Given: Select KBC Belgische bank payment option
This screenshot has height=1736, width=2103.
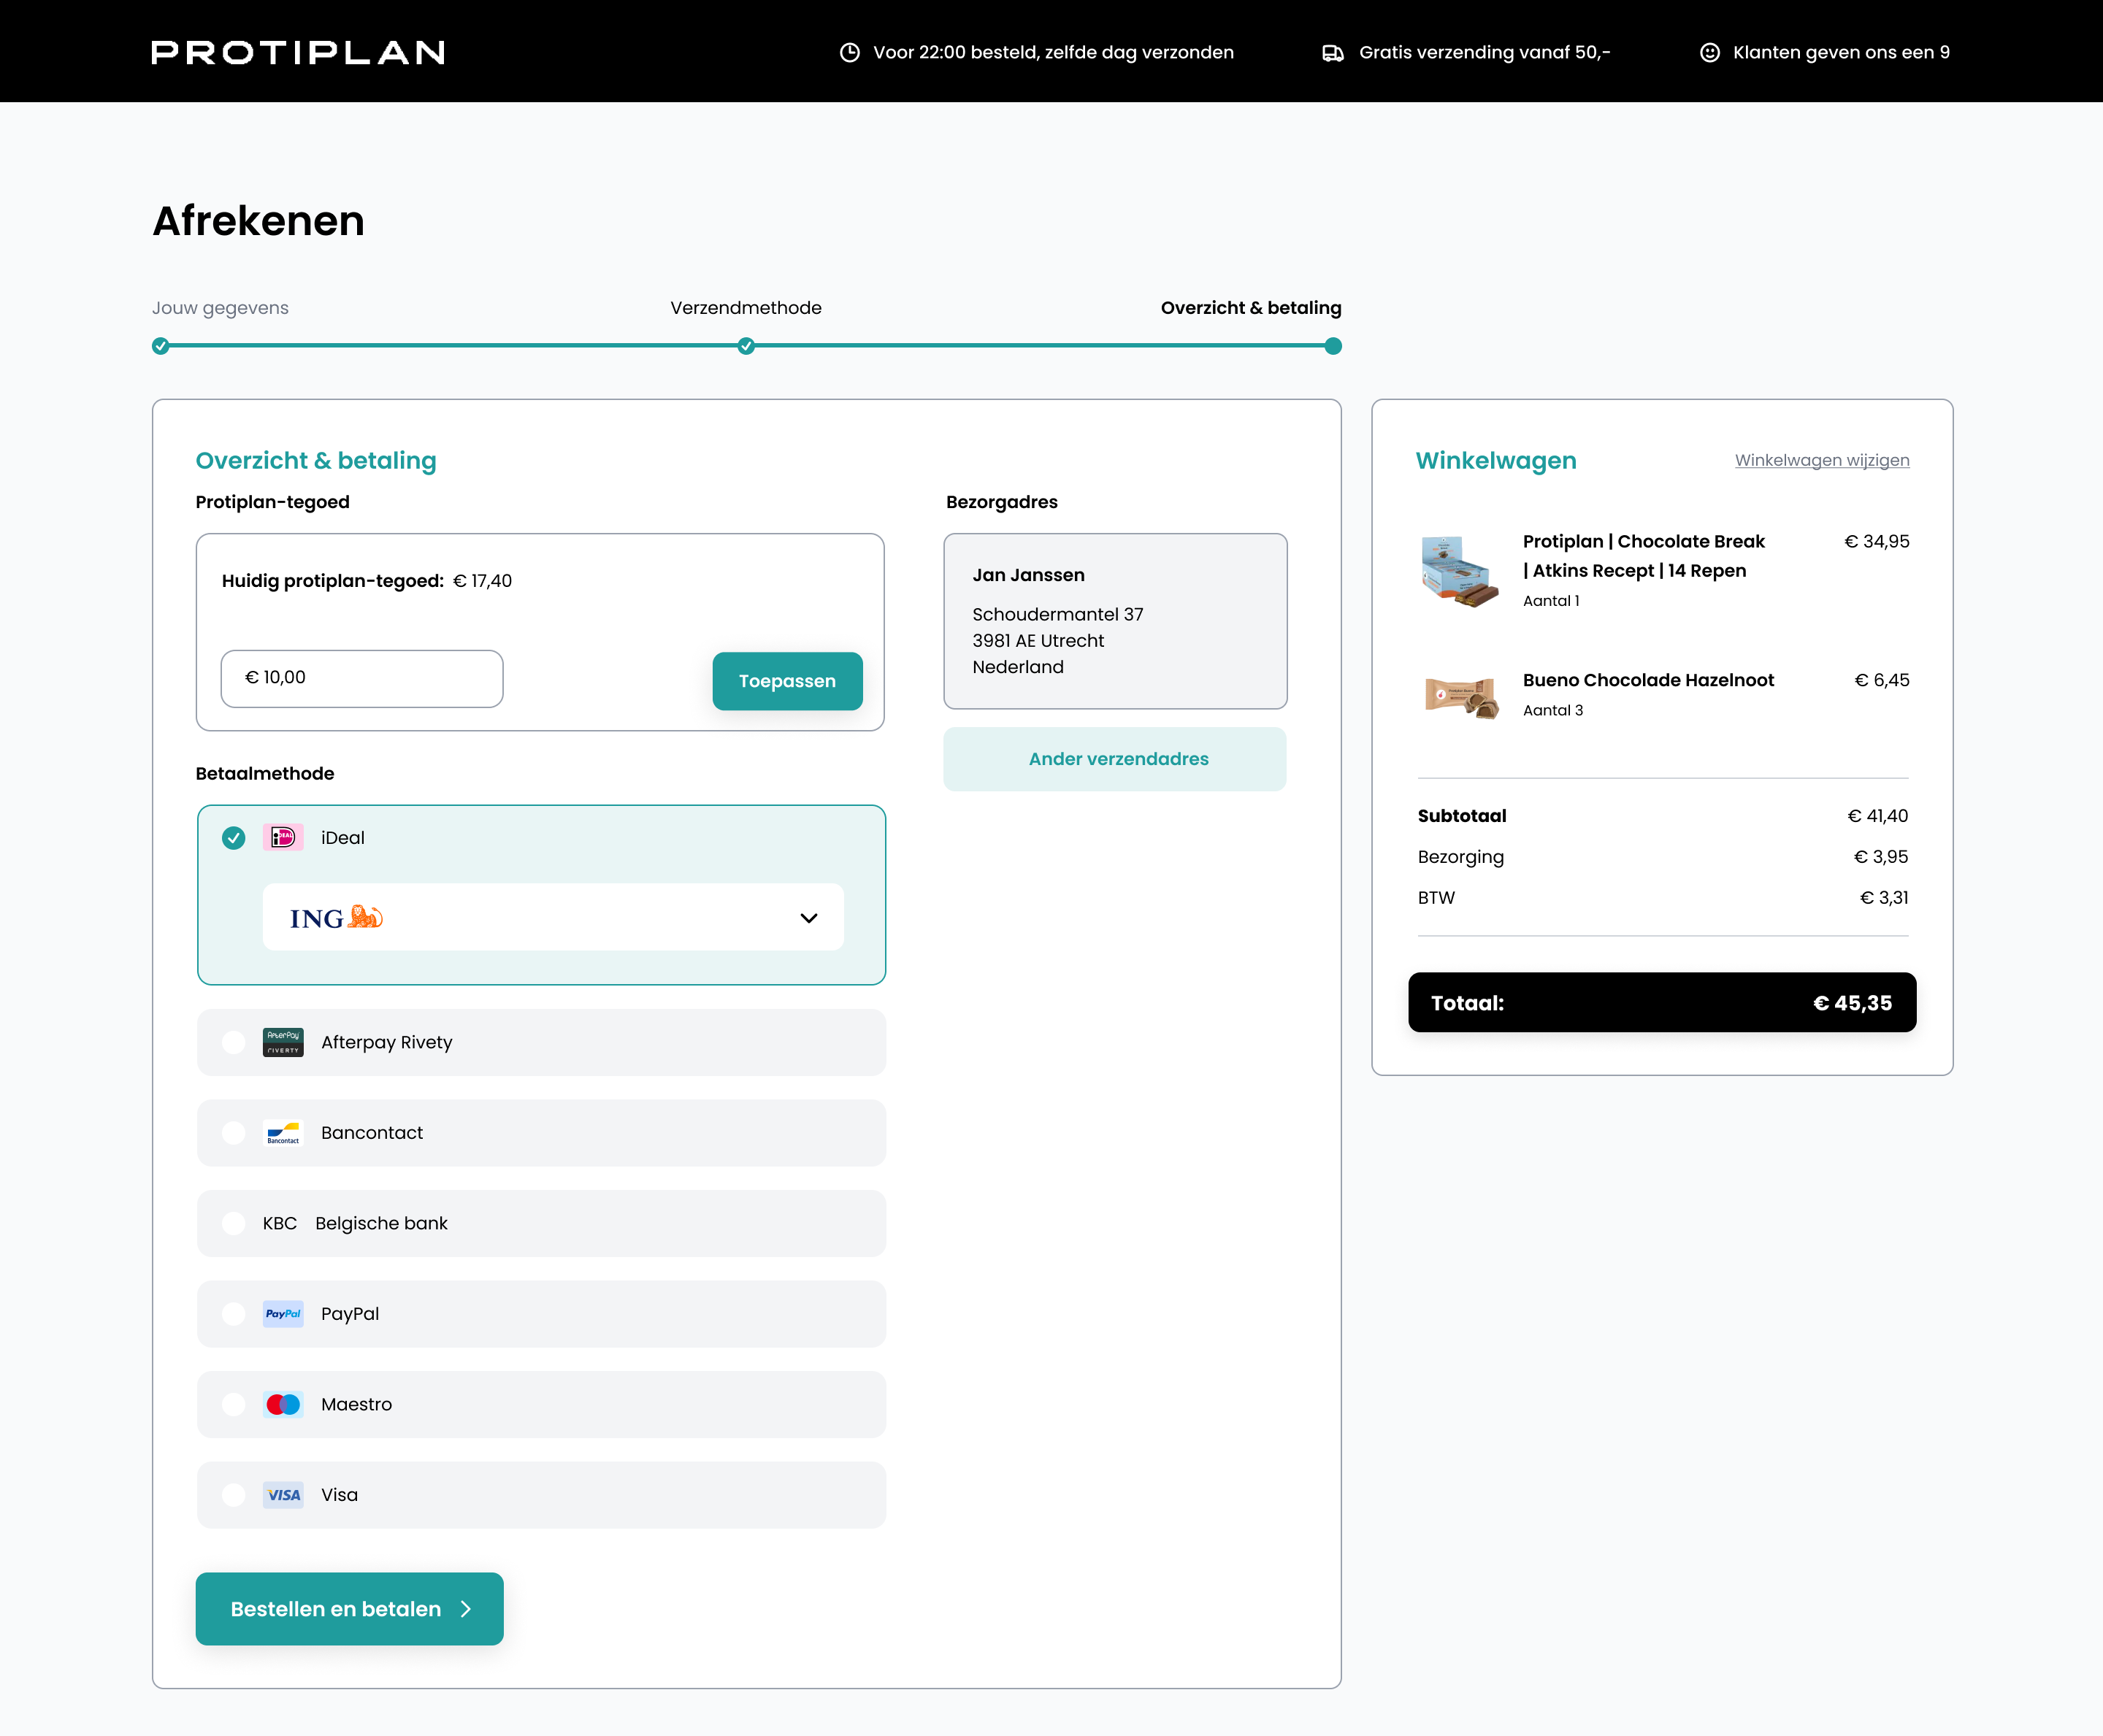Looking at the screenshot, I should 541,1223.
